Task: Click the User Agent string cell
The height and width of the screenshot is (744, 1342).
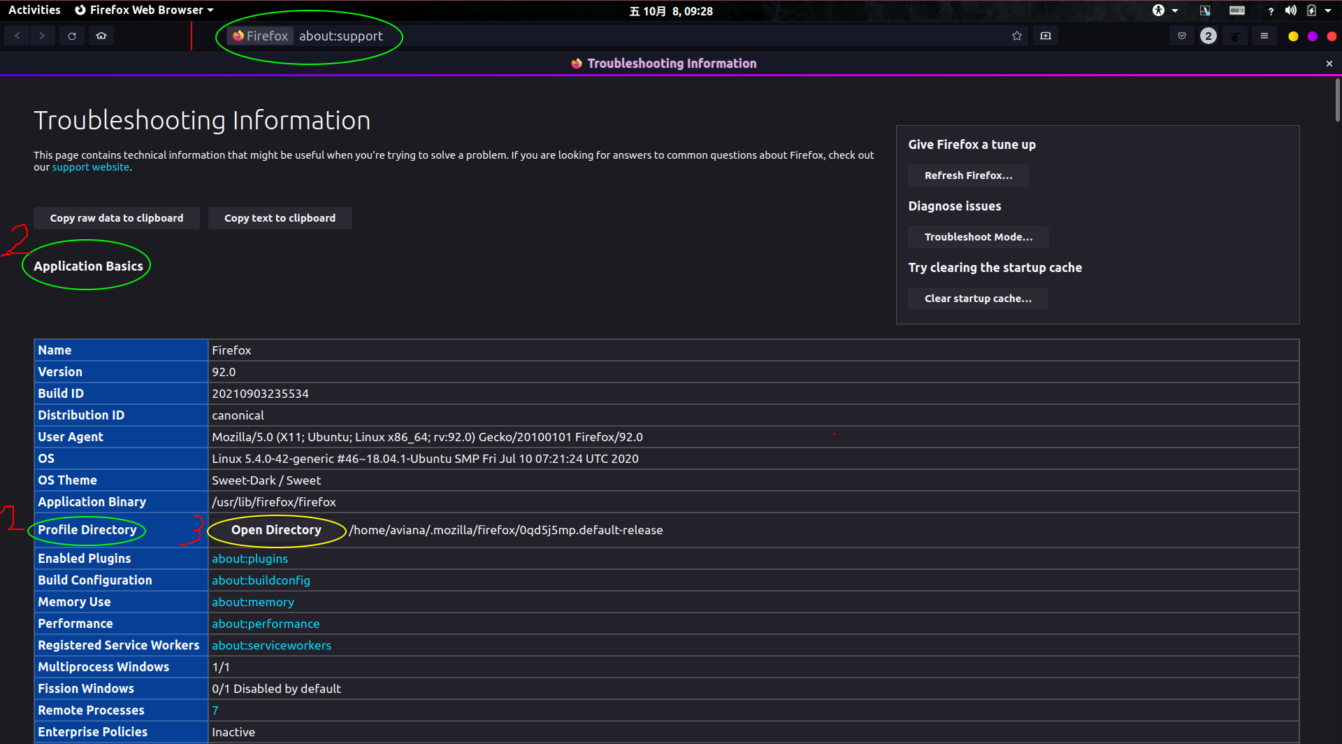Action: point(753,437)
